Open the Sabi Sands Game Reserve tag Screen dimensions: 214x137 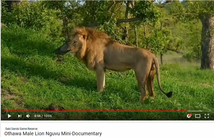click(21, 129)
